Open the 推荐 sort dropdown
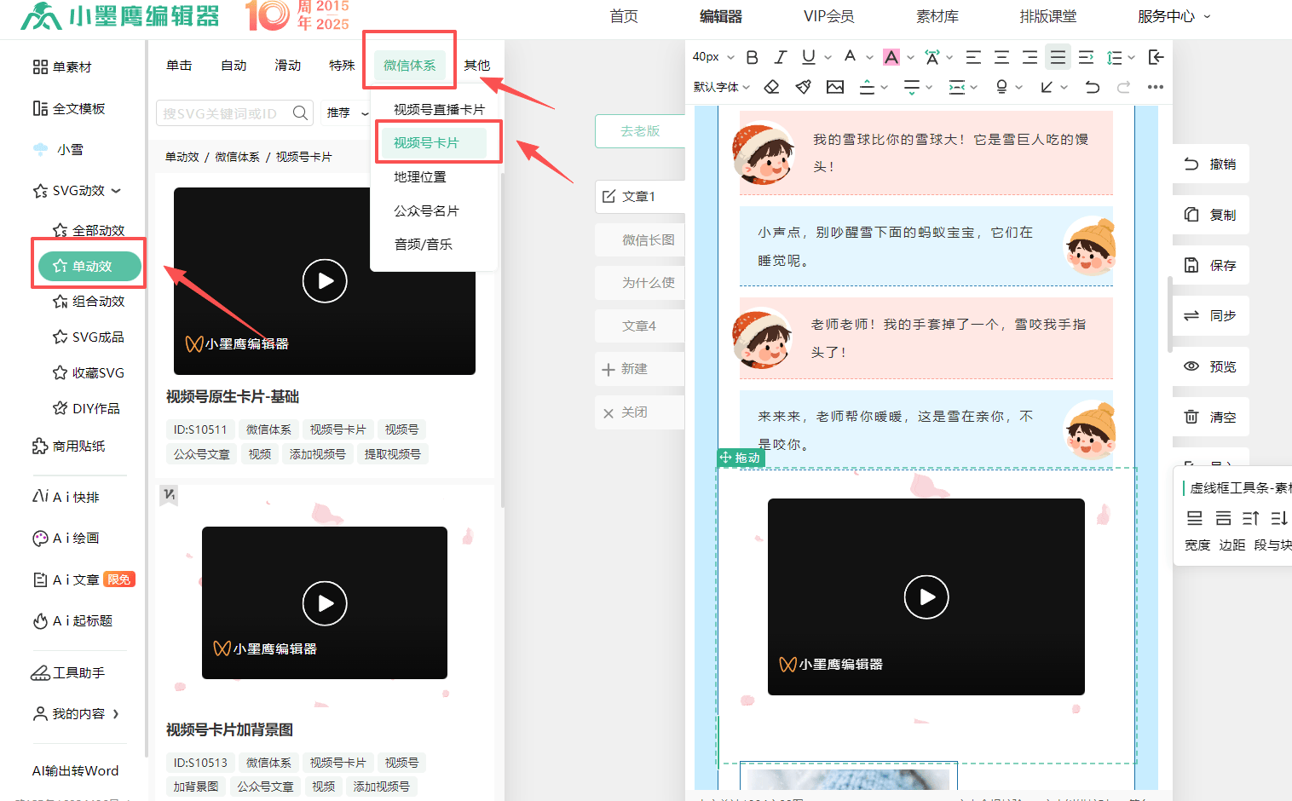Viewport: 1292px width, 801px height. [x=348, y=112]
